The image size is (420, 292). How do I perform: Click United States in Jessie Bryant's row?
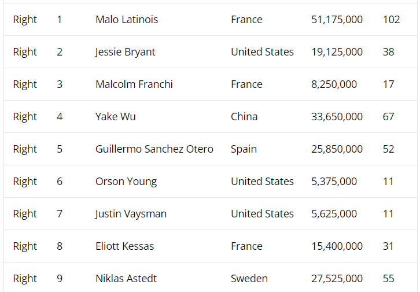tap(262, 52)
